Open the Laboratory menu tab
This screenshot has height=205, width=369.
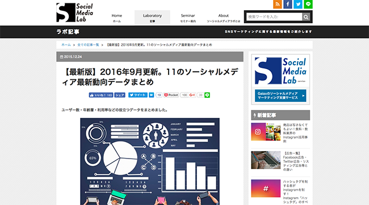pyautogui.click(x=152, y=18)
